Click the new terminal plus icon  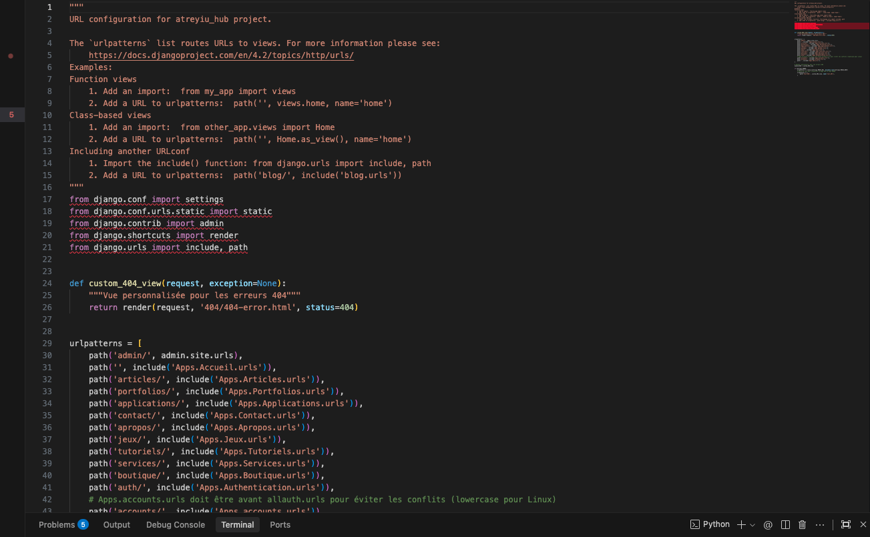[x=741, y=525]
